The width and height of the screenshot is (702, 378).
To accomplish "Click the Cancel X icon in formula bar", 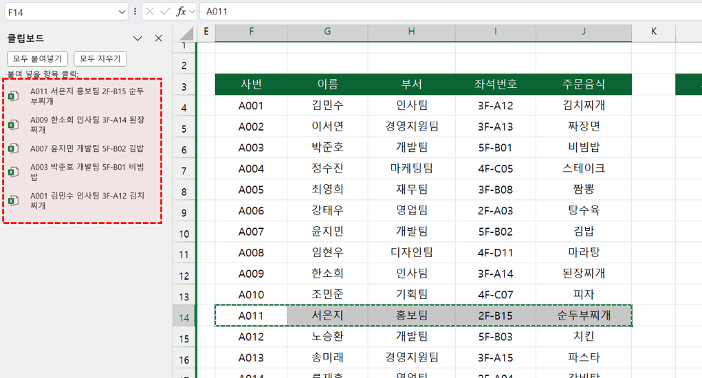I will [149, 12].
